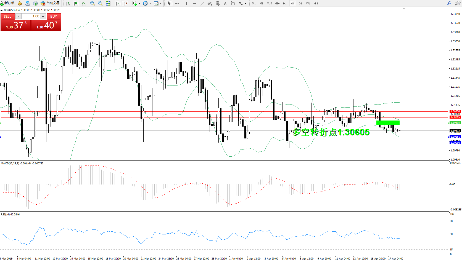This screenshot has height=262, width=462.
Task: Select the trendline drawing tool
Action: pyautogui.click(x=202, y=3)
